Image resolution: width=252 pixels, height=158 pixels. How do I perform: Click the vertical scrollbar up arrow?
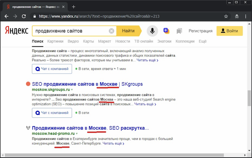pos(249,24)
